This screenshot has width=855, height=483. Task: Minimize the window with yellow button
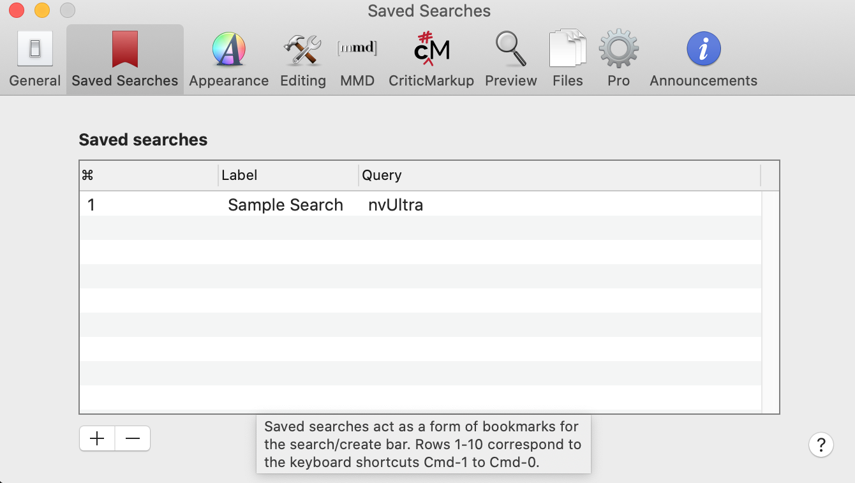pos(42,10)
